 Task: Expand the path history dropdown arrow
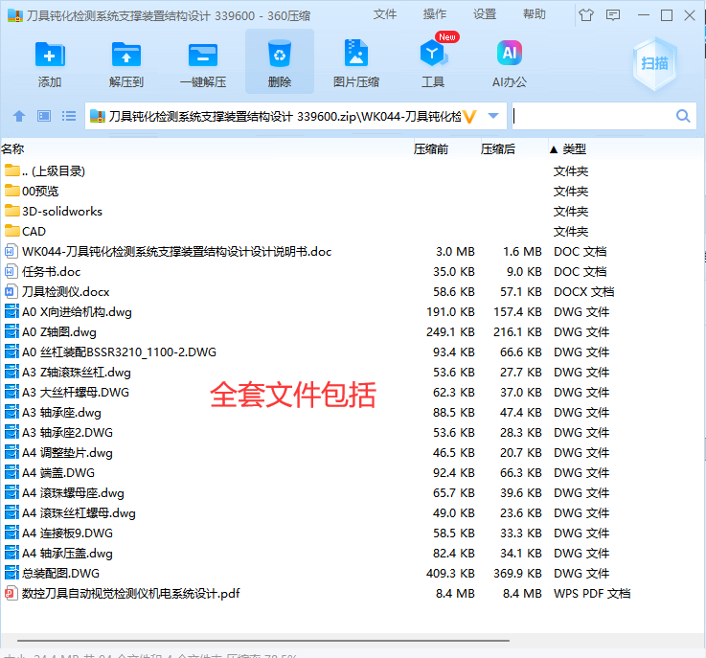pos(493,116)
